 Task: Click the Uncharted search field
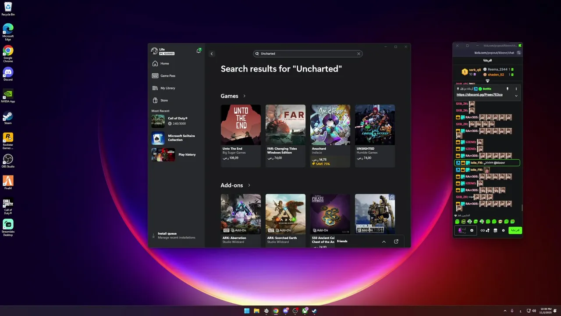[x=307, y=54]
